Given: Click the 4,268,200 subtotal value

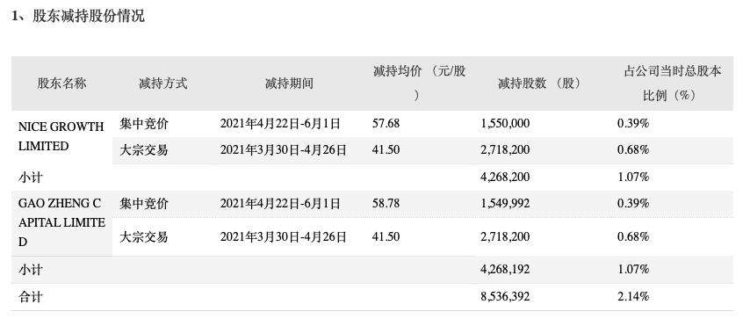Looking at the screenshot, I should click(x=505, y=178).
